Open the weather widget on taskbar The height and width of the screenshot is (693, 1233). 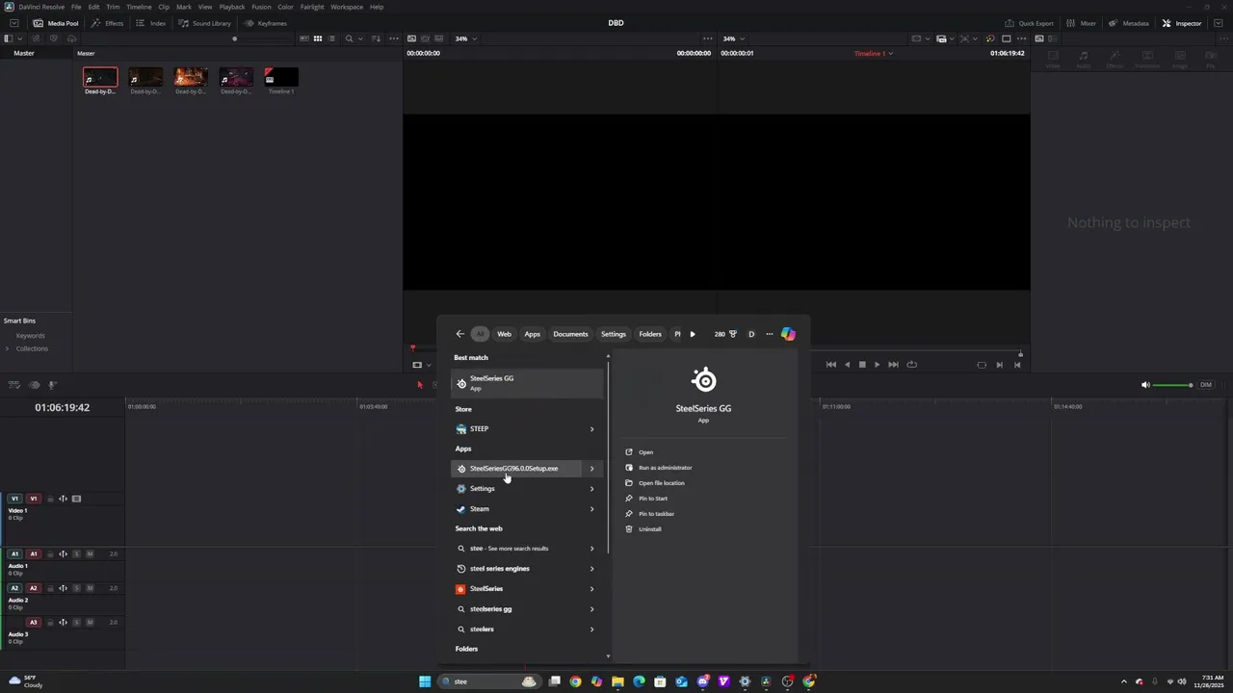coord(27,681)
